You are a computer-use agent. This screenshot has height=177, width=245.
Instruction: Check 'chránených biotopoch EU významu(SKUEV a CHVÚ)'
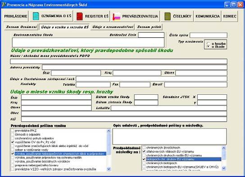(144, 167)
